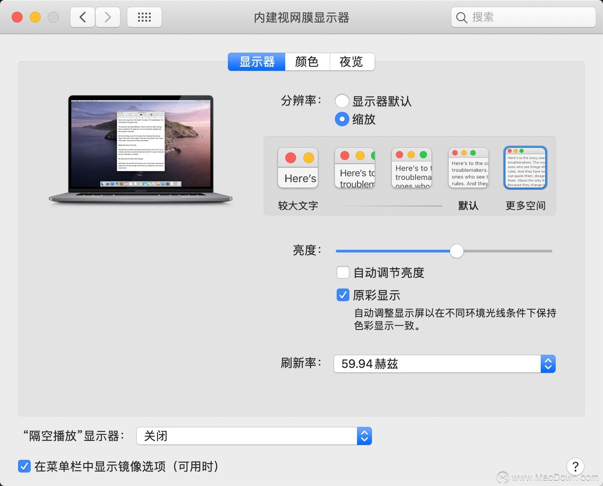Click the help question mark button
603x486 pixels.
[575, 467]
